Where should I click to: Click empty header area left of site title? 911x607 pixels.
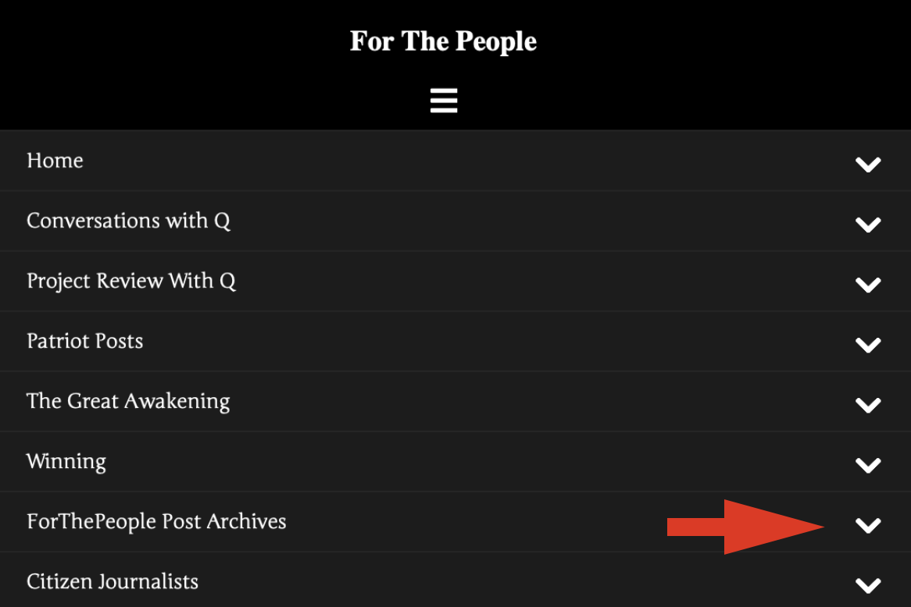click(156, 47)
